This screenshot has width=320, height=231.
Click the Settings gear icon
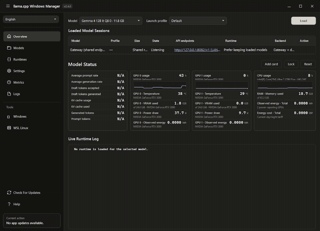click(9, 71)
